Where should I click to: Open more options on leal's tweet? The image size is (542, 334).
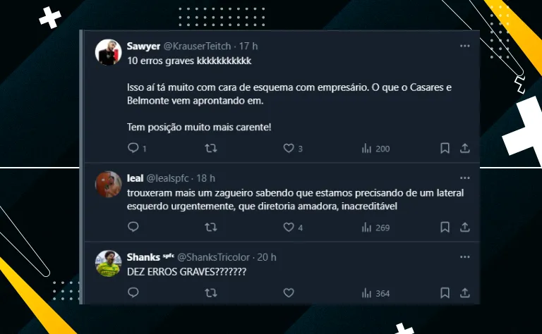pyautogui.click(x=465, y=178)
